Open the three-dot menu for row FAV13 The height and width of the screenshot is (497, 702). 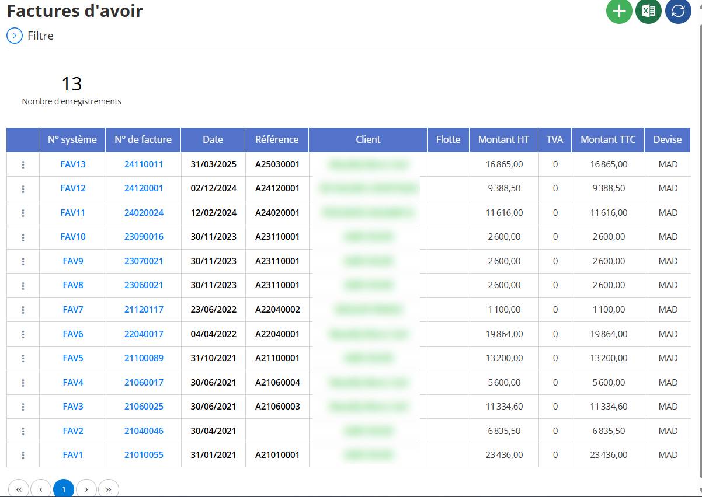click(x=23, y=164)
